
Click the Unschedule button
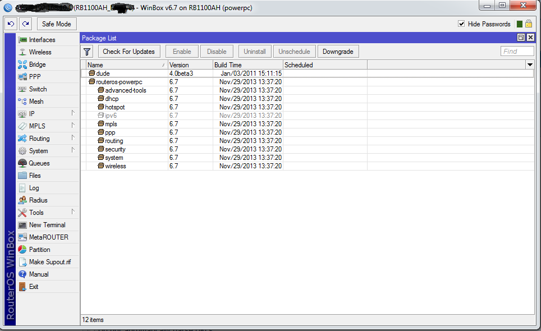[294, 52]
